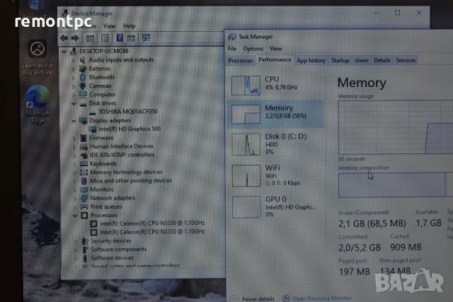The height and width of the screenshot is (302, 453).
Task: Open the View menu in Task Manager
Action: pos(276,49)
